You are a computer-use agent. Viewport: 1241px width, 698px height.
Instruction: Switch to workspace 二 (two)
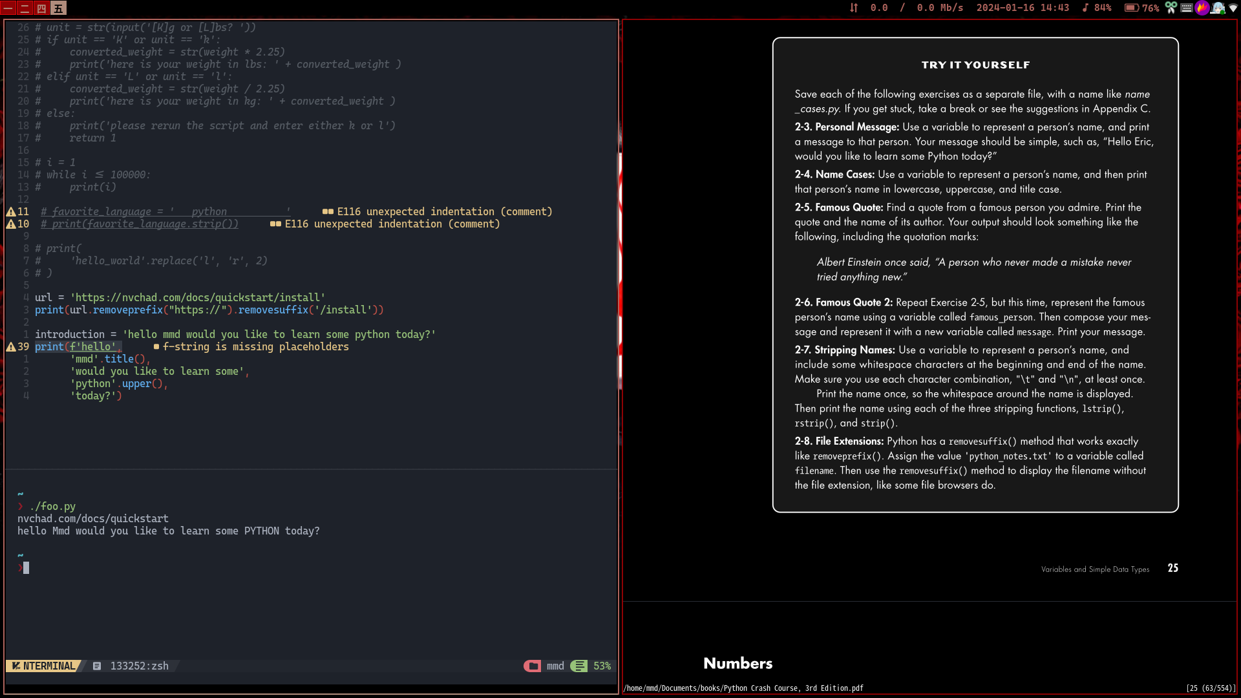(x=25, y=8)
